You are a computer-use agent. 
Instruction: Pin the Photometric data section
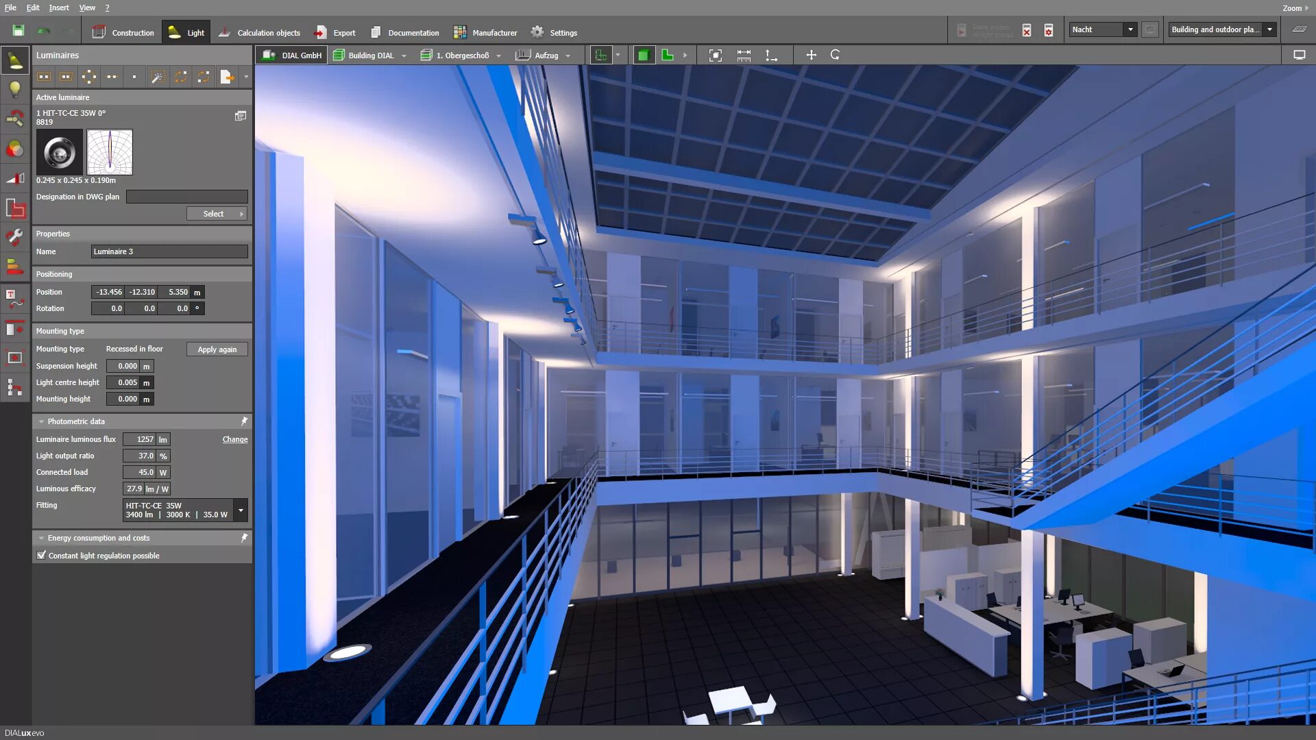click(244, 421)
